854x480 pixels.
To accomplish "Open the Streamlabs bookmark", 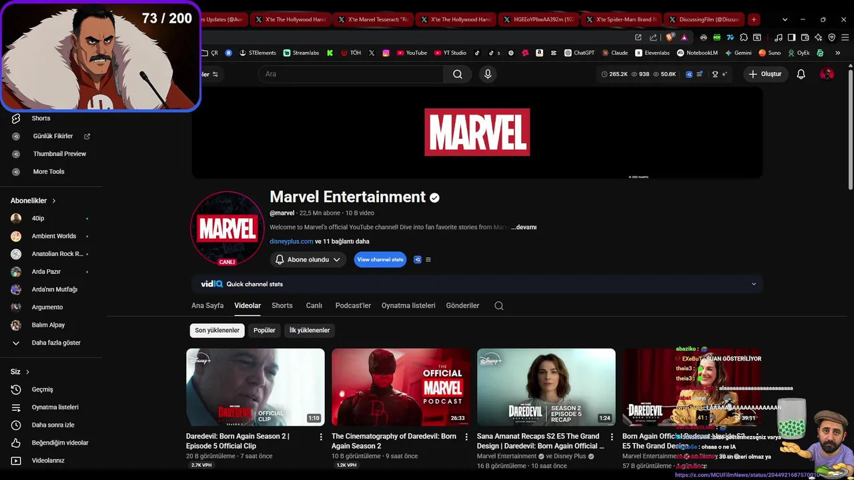I will (301, 53).
